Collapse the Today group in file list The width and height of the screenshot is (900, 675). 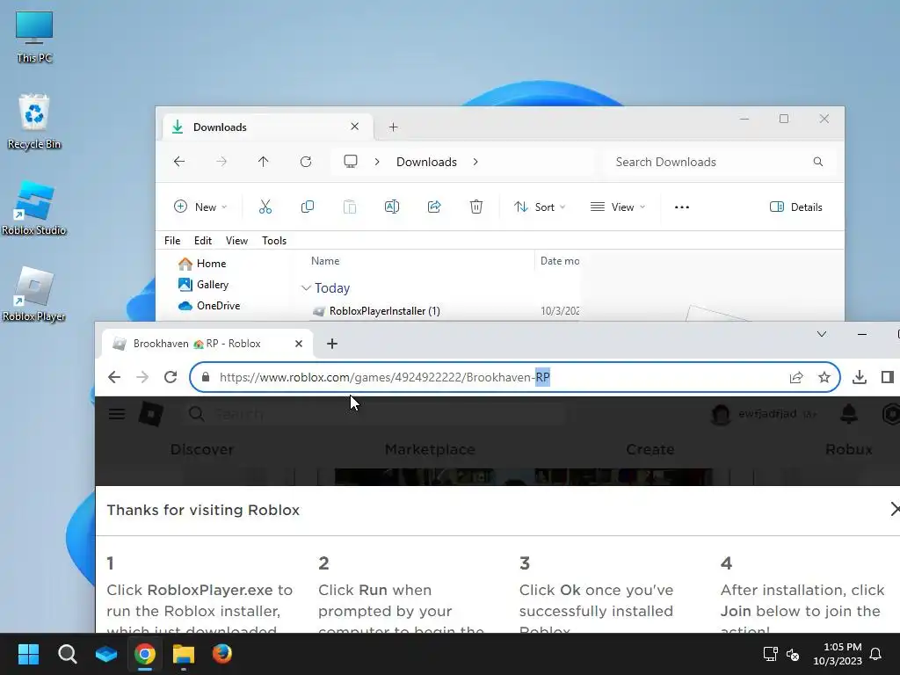[x=306, y=288]
